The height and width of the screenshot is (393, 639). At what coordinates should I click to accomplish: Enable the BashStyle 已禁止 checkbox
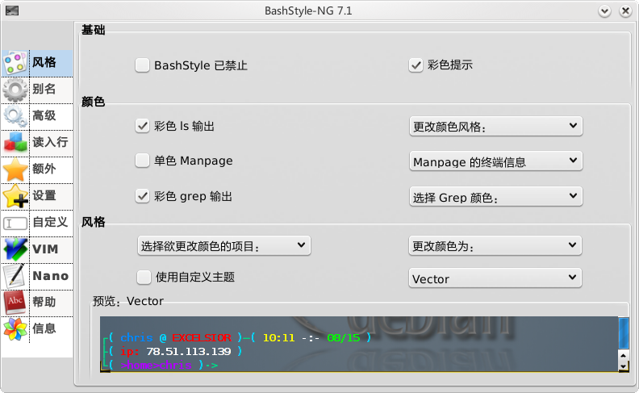point(142,65)
